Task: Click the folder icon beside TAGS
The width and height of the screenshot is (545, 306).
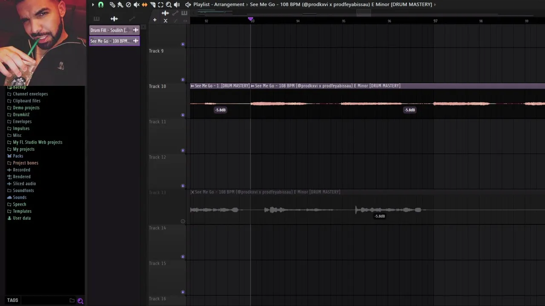Action: [72, 300]
